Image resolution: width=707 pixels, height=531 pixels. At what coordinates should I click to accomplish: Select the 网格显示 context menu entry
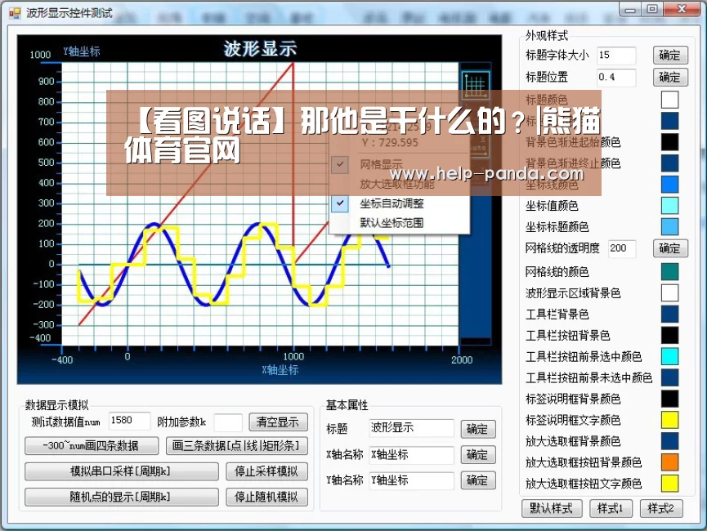(x=381, y=164)
